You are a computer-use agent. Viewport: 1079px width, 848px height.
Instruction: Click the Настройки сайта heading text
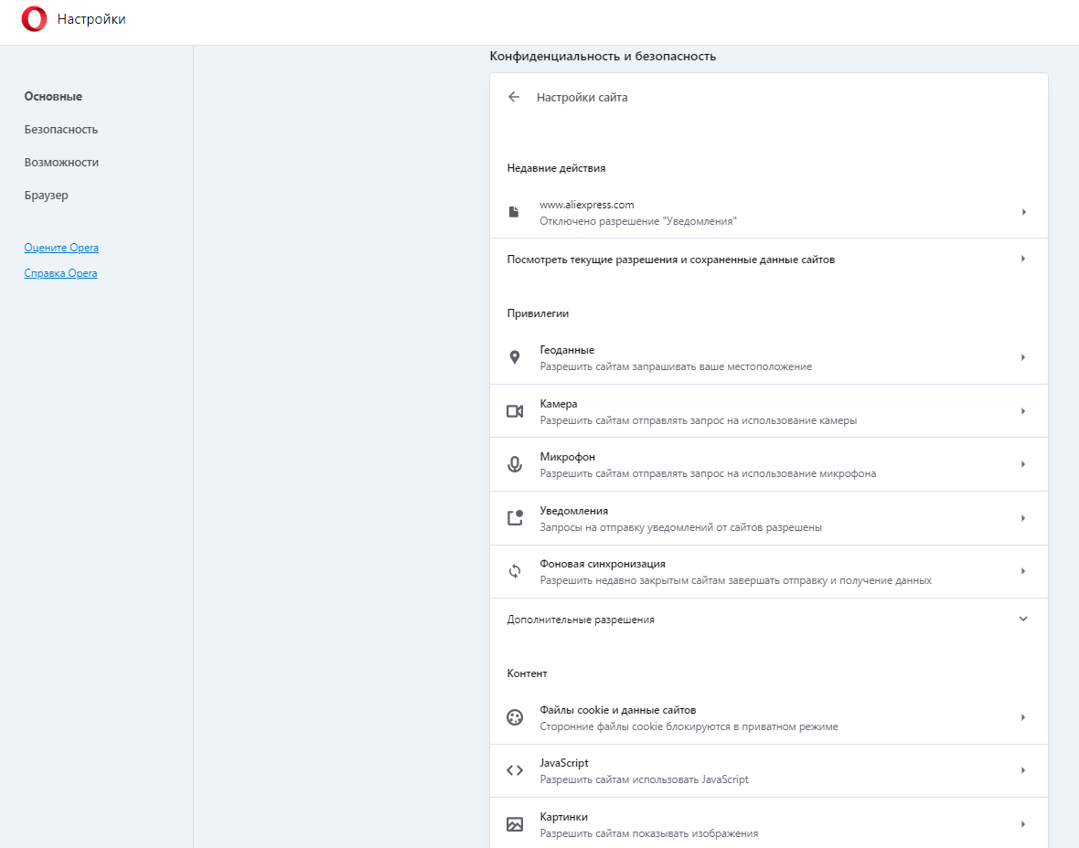click(x=582, y=98)
